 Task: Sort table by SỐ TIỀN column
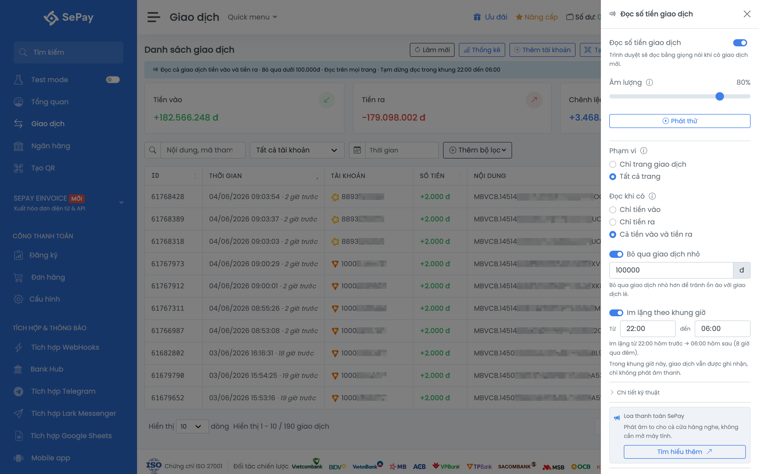point(440,176)
